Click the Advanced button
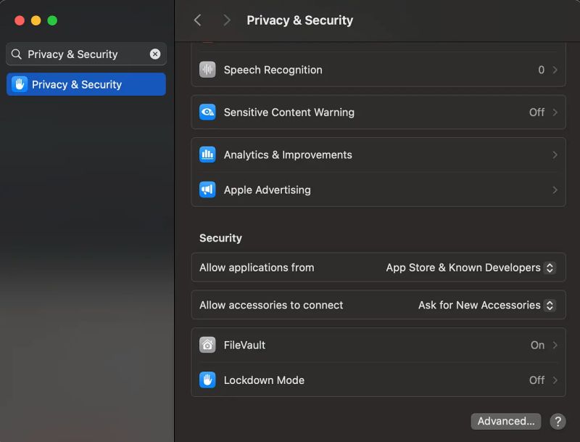The image size is (580, 442). coord(505,421)
